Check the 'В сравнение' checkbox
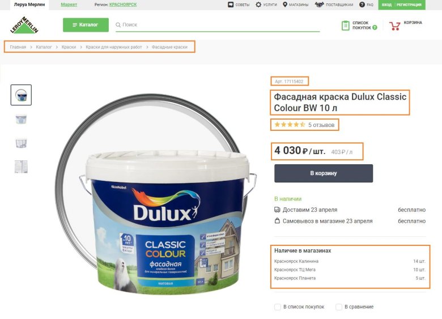The image size is (442, 319). (339, 307)
